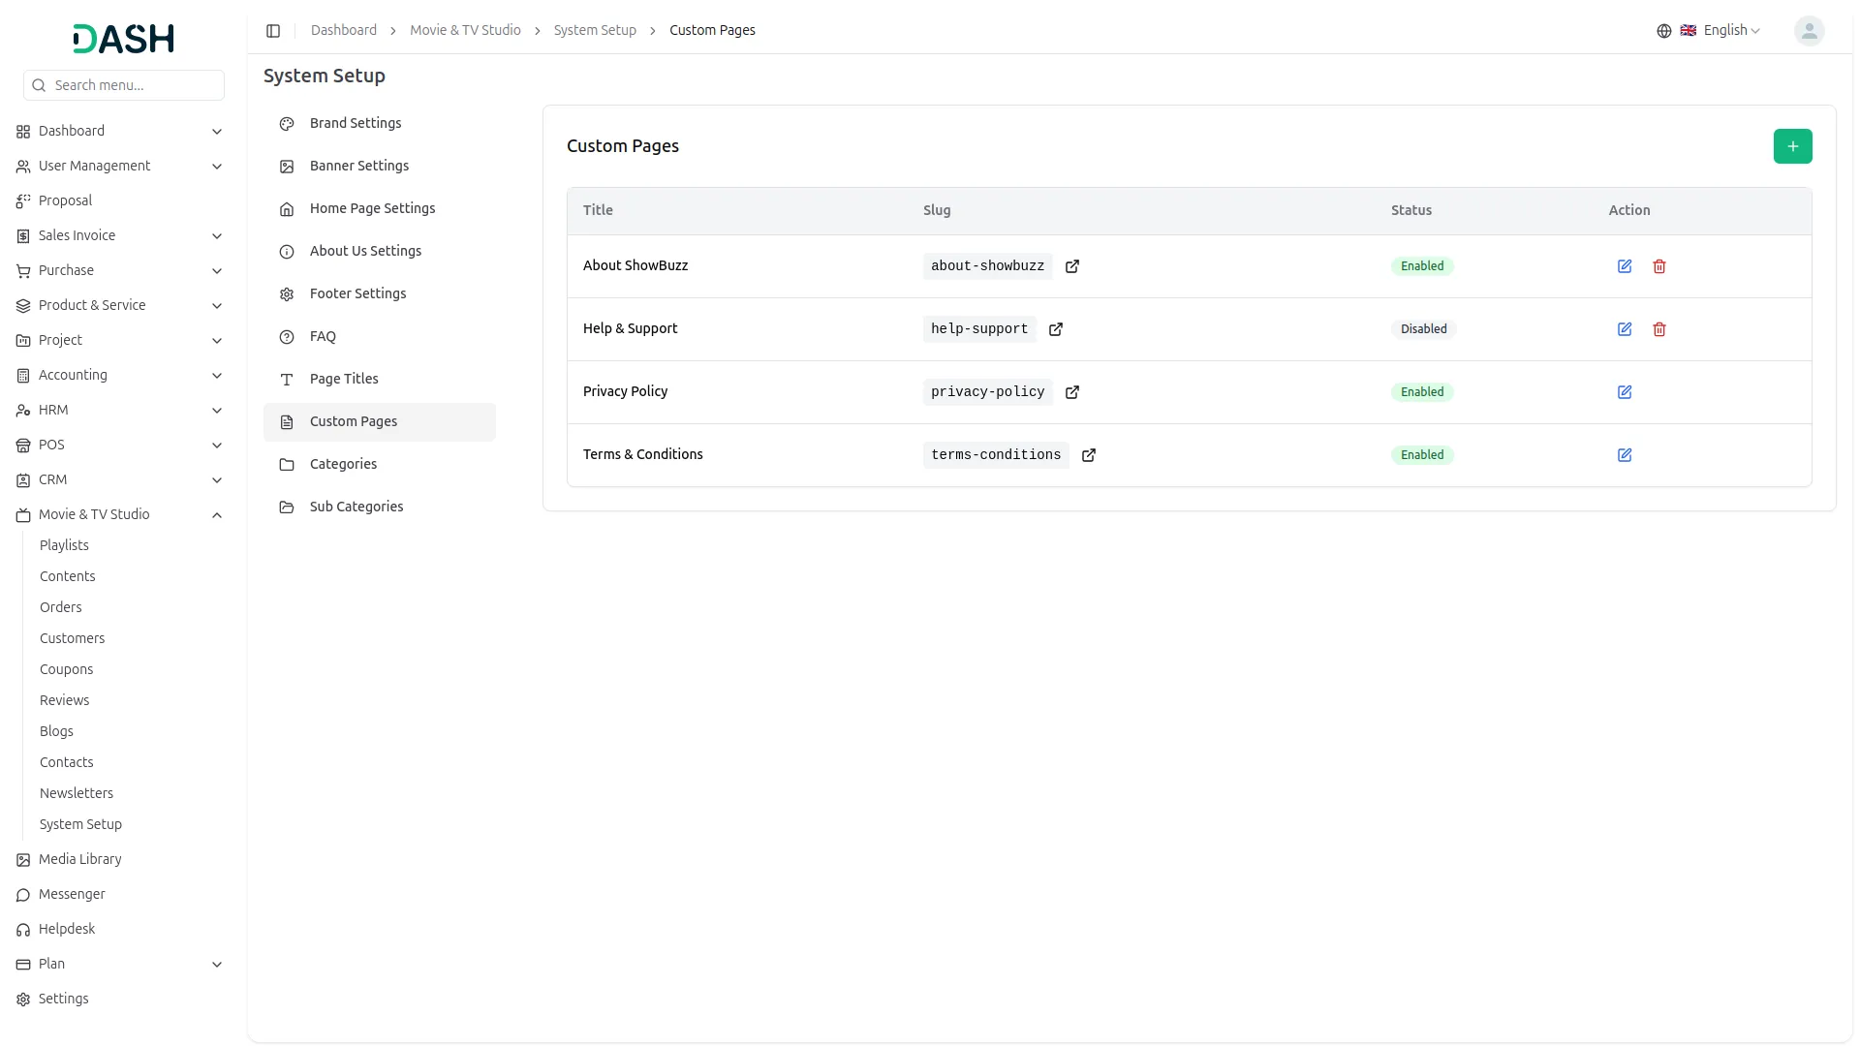1860x1046 pixels.
Task: Delete the Help & Support page
Action: pos(1659,329)
